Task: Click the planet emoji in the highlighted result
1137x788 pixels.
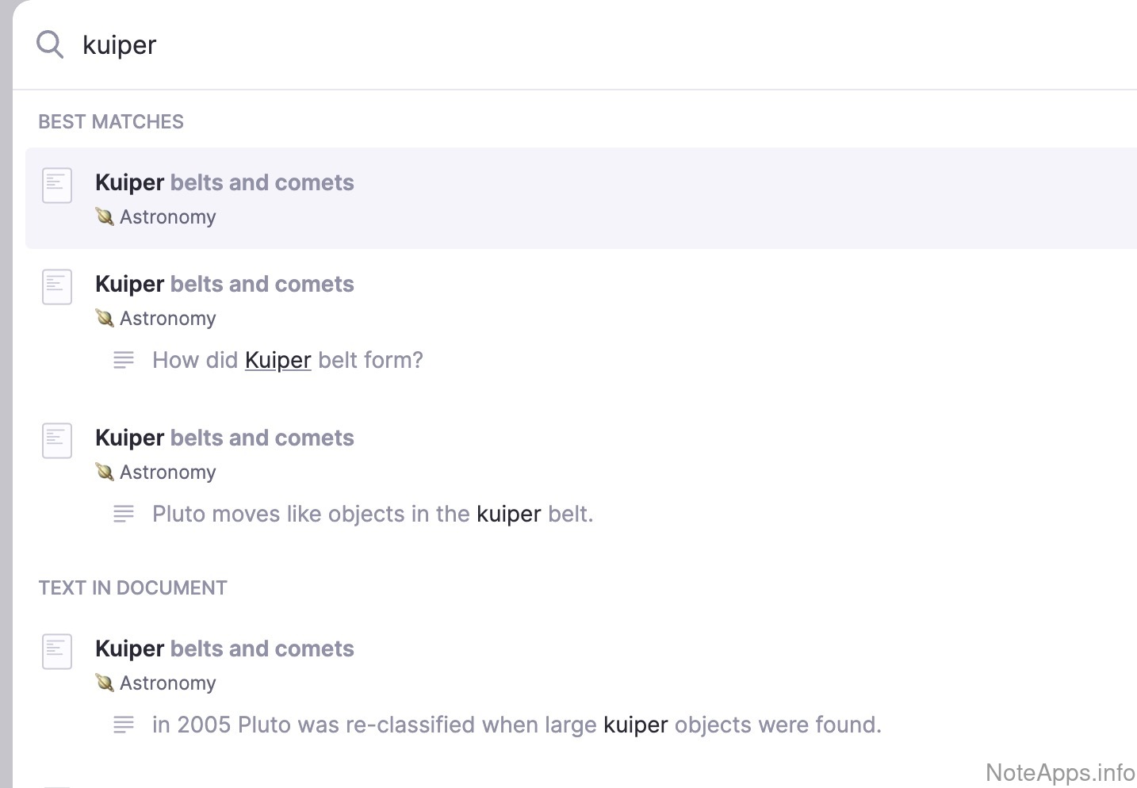Action: (x=105, y=216)
